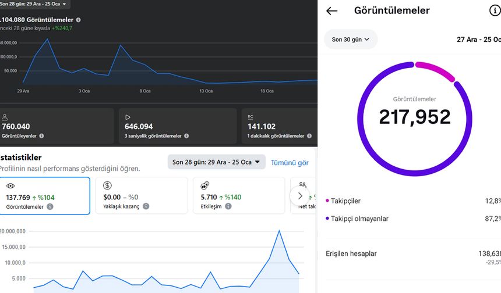Screen dimensions: 501x293
Task: Click the Tümünü gör link
Action: [x=290, y=163]
